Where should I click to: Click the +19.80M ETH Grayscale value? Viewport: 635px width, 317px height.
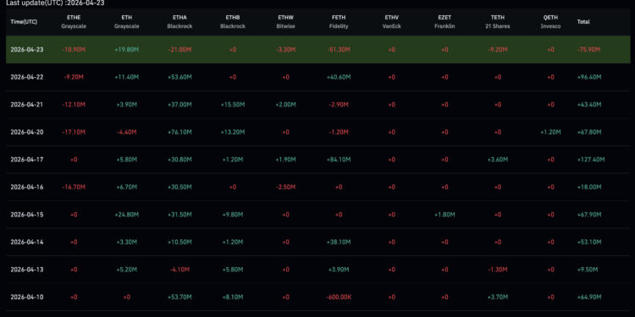click(x=127, y=50)
